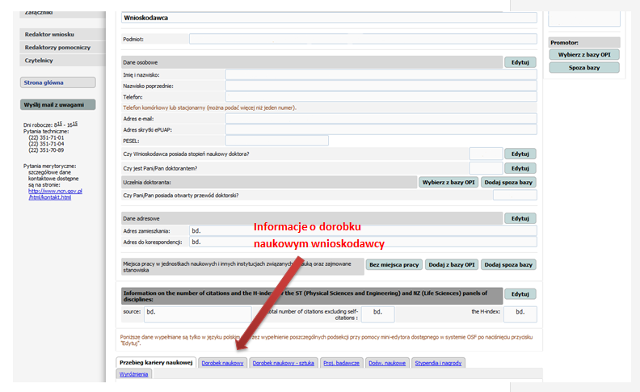Click the Imię i nazwisko field

pyautogui.click(x=381, y=74)
